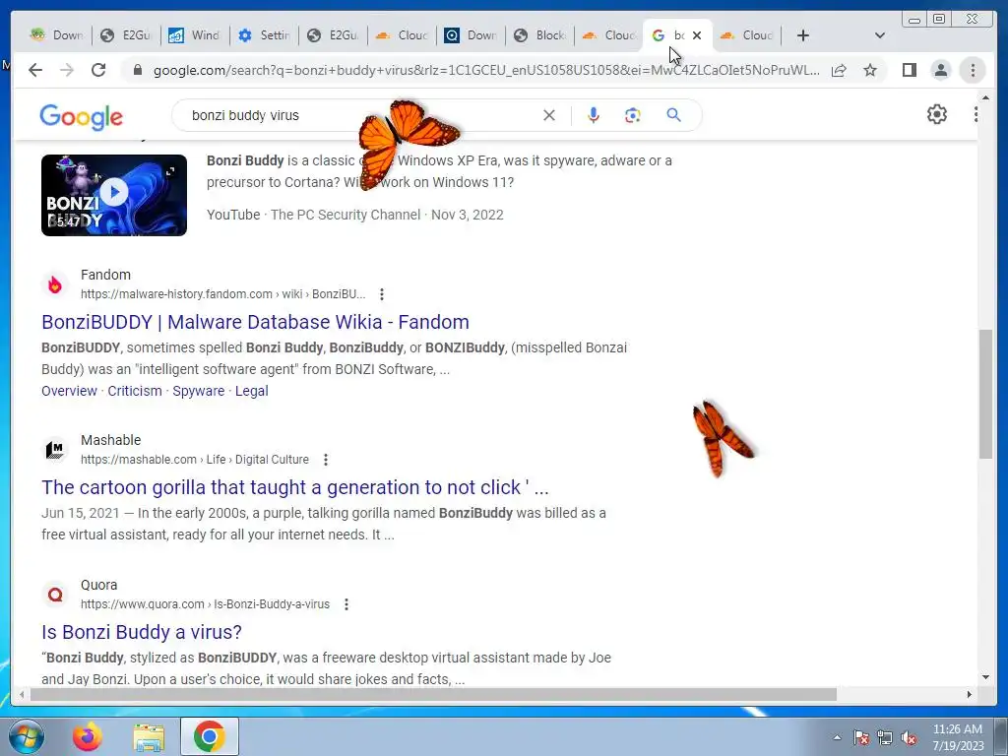1008x756 pixels.
Task: View site info via the padlock icon
Action: [137, 70]
